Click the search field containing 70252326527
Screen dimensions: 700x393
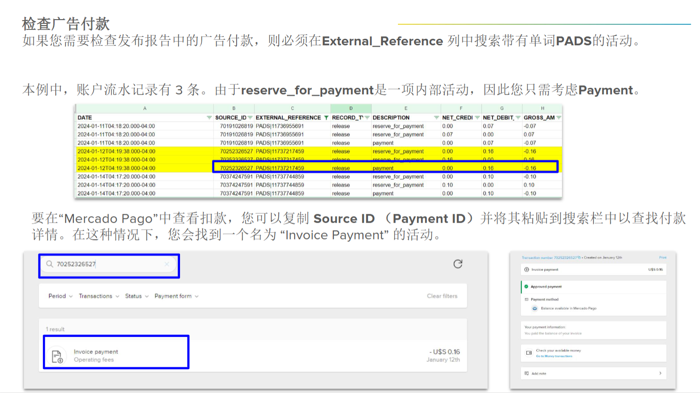(109, 264)
